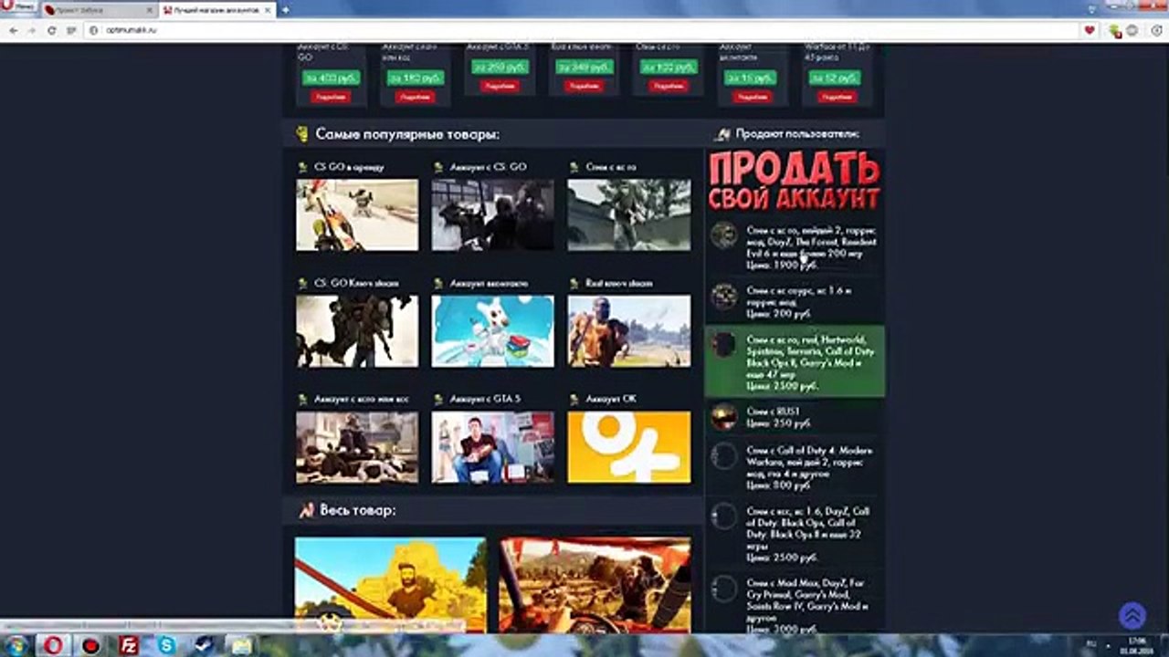This screenshot has width=1169, height=657.
Task: Open the Стим с кс го image
Action: 628,214
